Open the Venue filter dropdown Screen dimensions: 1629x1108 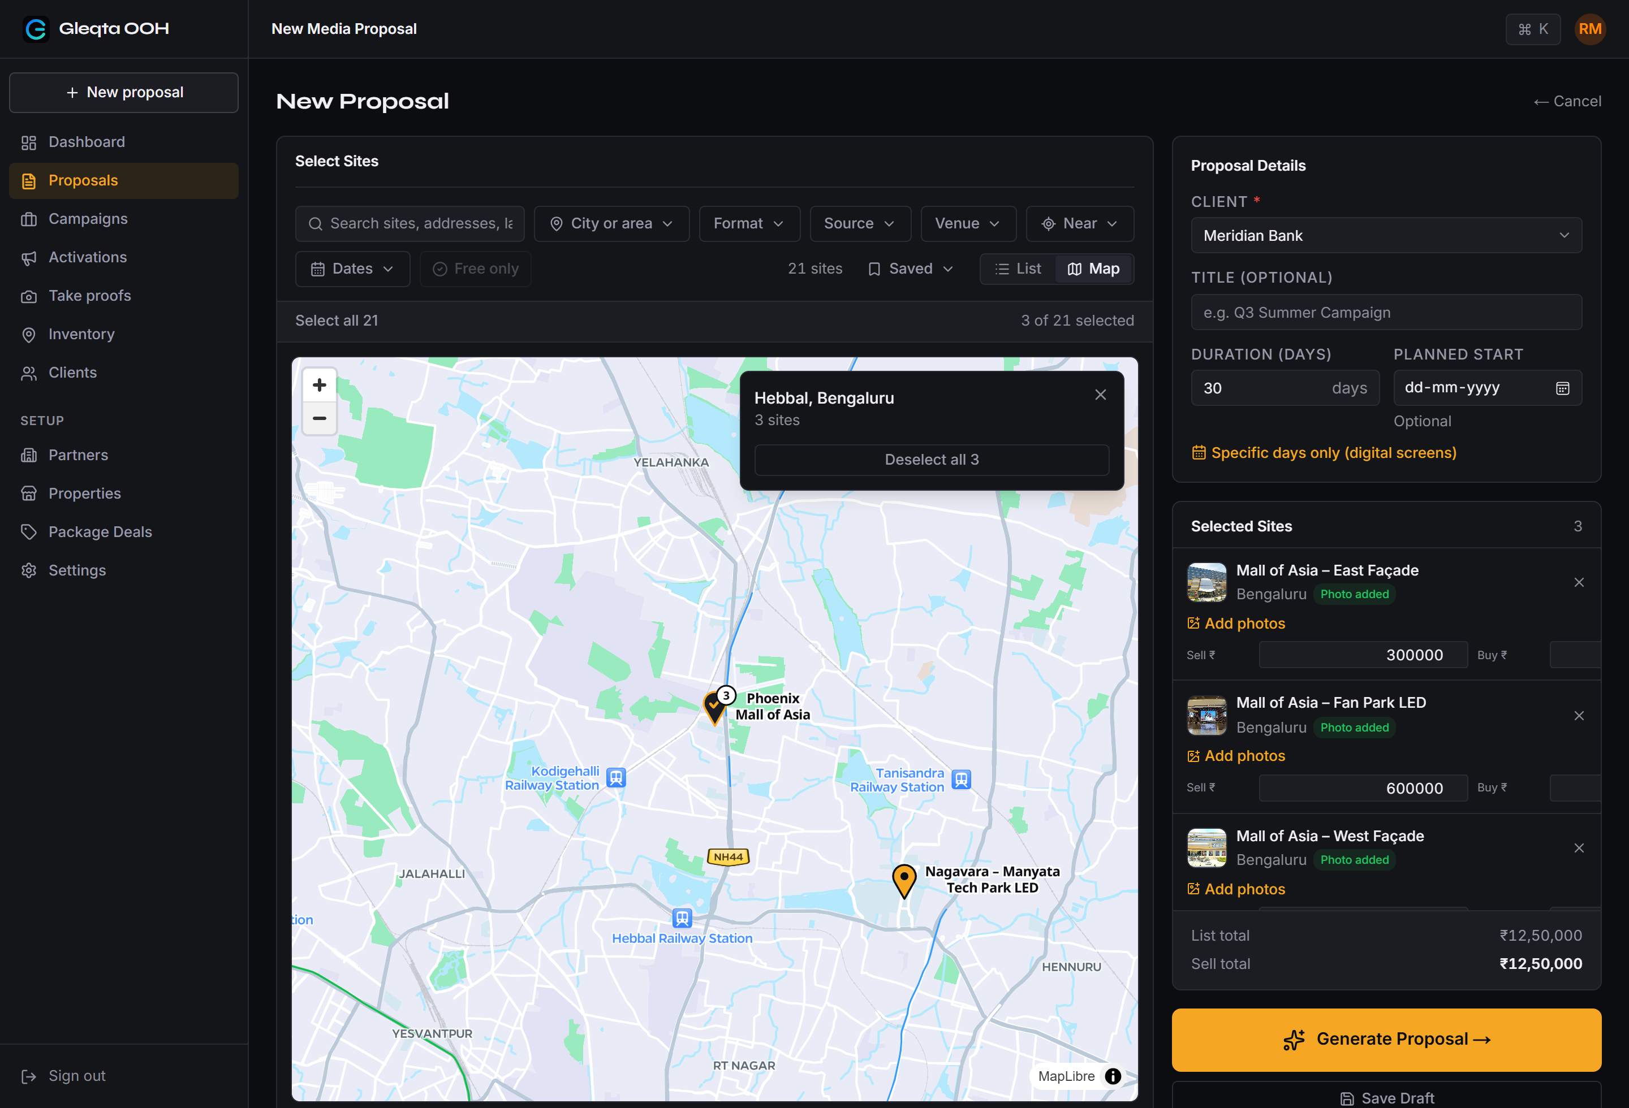pyautogui.click(x=968, y=223)
